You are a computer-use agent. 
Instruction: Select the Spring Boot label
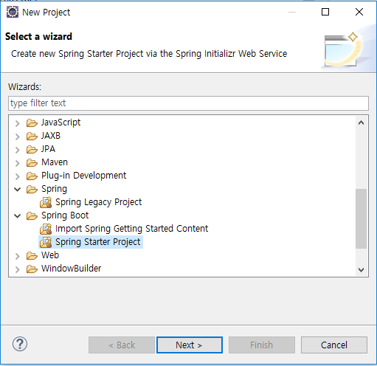65,215
